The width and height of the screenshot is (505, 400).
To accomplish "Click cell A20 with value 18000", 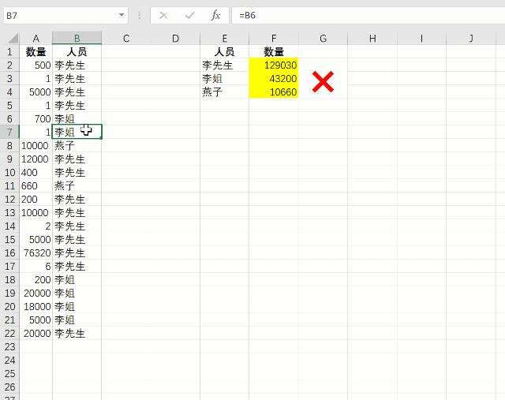I will coord(36,306).
